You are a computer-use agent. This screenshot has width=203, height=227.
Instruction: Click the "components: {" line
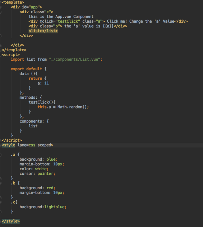(x=34, y=121)
